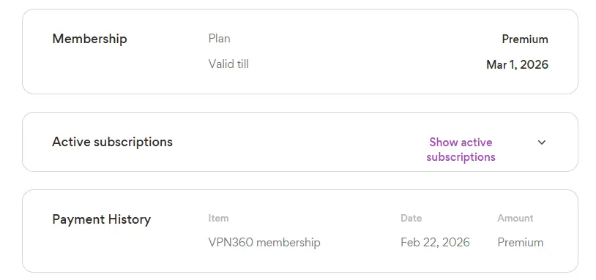Click the Date column header
The width and height of the screenshot is (596, 280).
[x=411, y=218]
